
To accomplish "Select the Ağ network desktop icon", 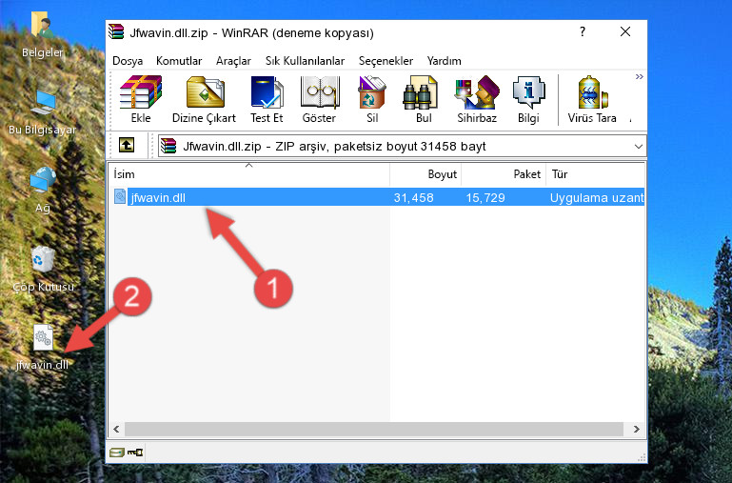I will click(43, 191).
